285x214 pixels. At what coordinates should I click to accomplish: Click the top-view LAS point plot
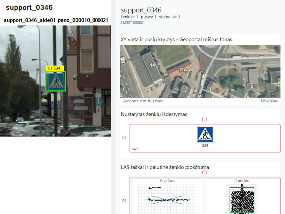tap(168, 199)
